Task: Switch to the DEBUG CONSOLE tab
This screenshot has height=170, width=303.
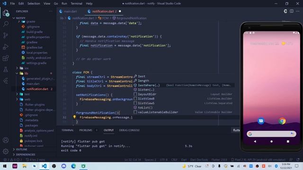Action: coord(129,130)
